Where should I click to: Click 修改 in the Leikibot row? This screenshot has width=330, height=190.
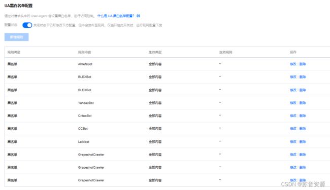coord(293,142)
